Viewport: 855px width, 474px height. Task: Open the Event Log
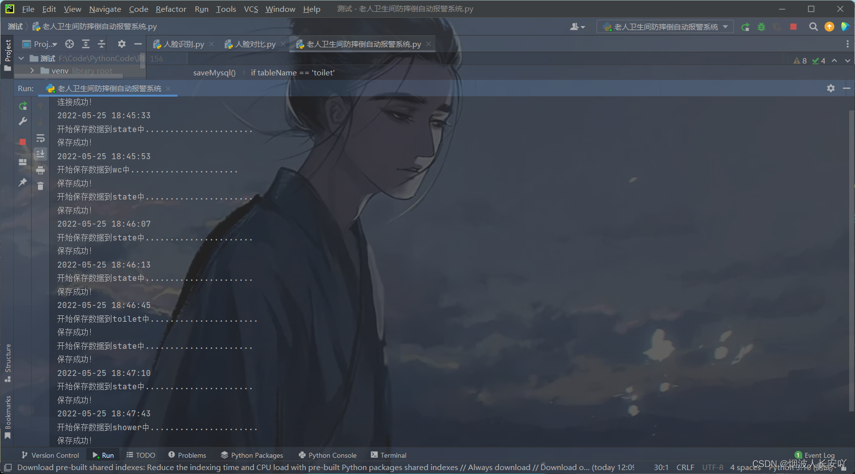tap(815, 455)
